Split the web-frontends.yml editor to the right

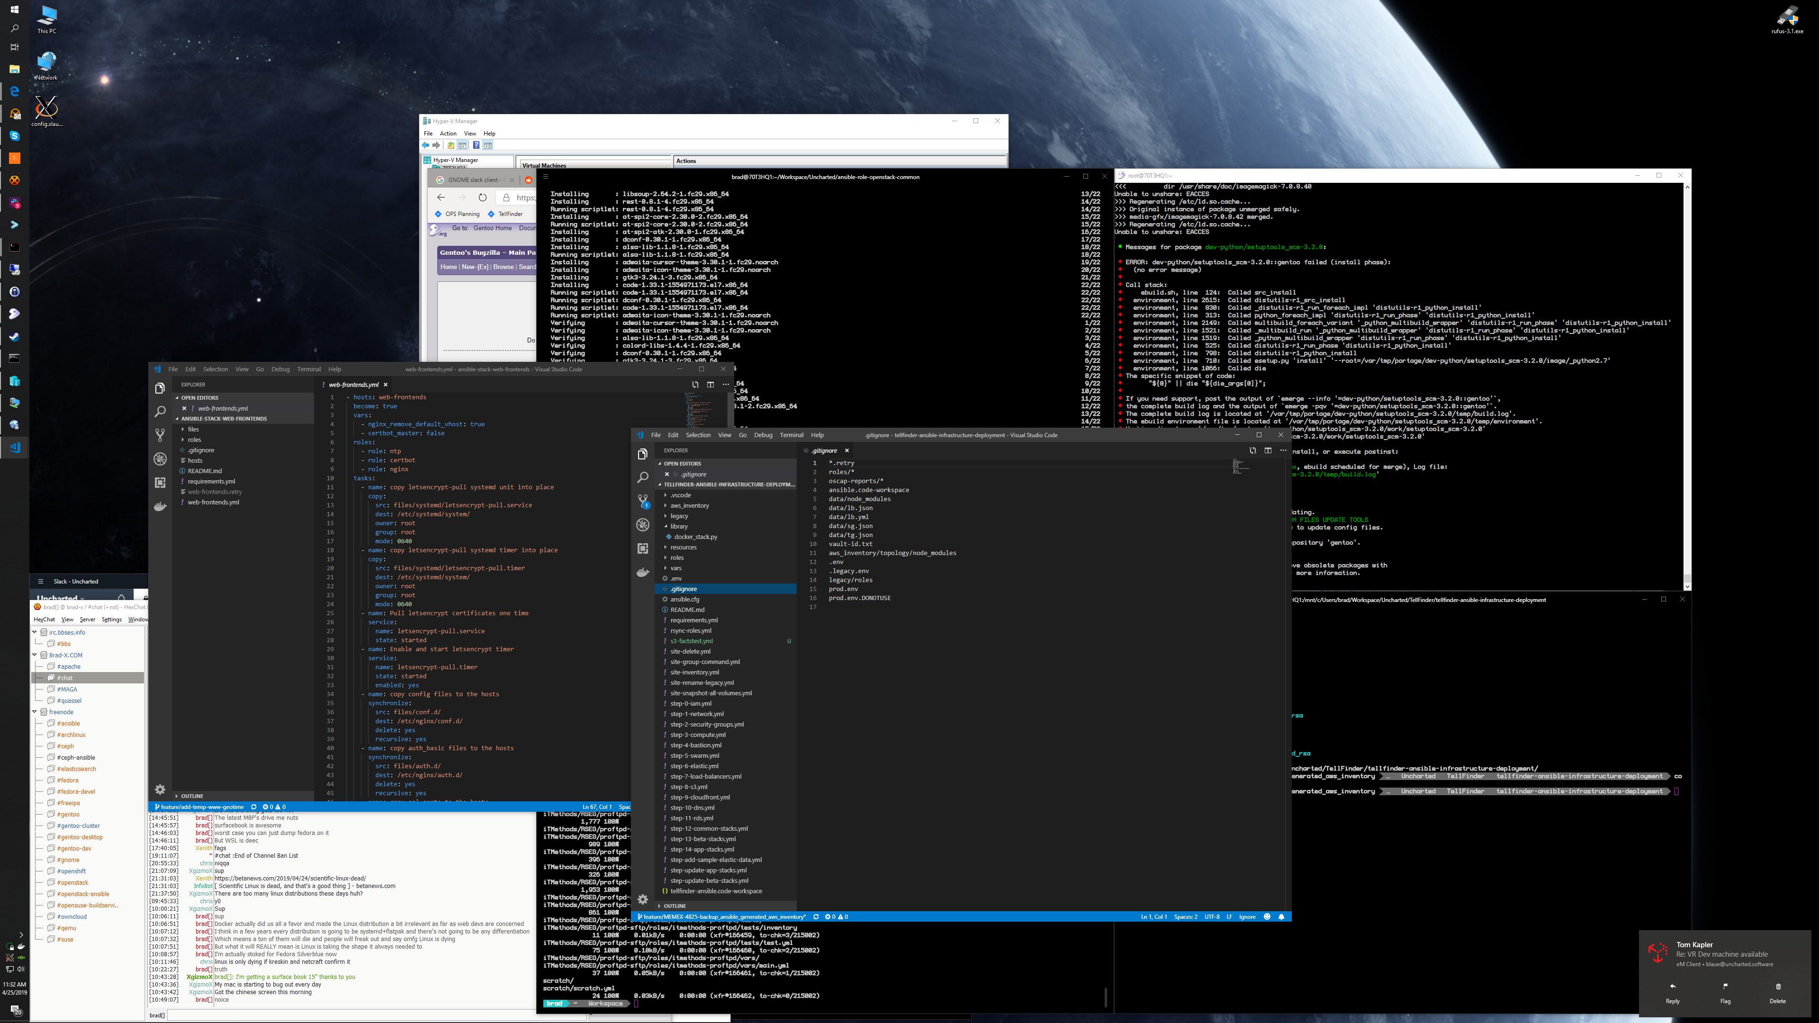tap(711, 385)
